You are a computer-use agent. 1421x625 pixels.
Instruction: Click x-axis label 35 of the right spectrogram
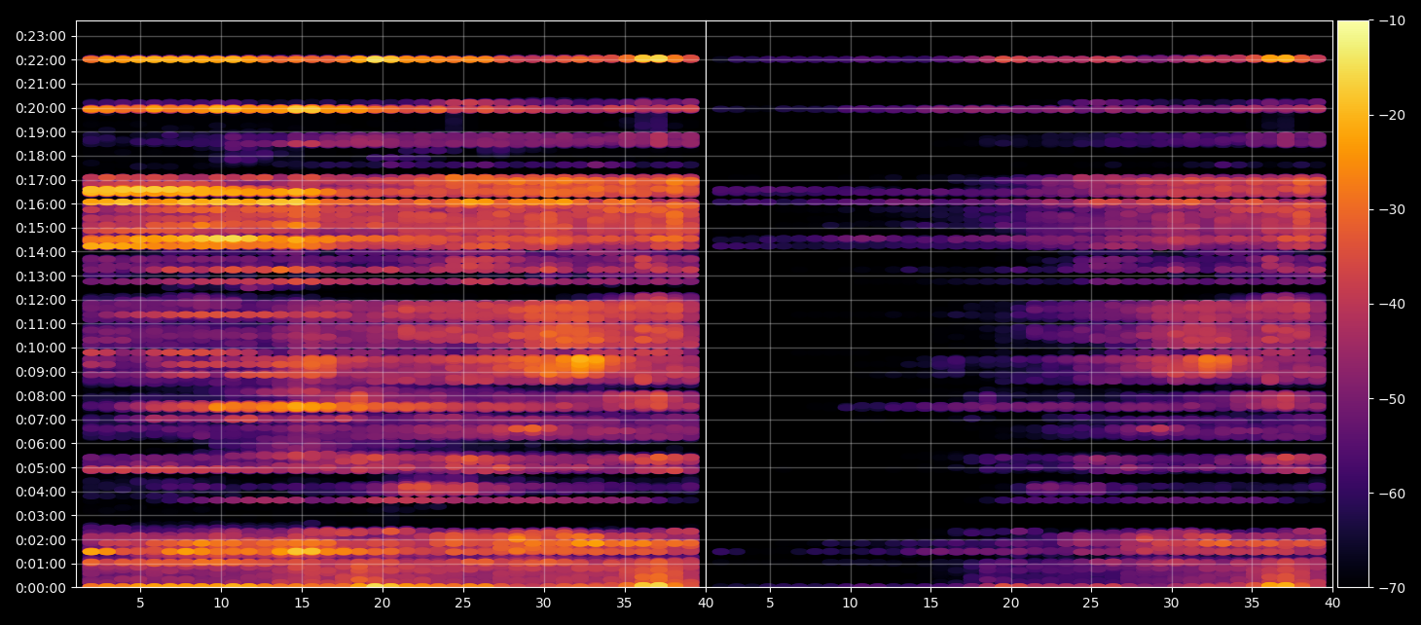(1254, 603)
